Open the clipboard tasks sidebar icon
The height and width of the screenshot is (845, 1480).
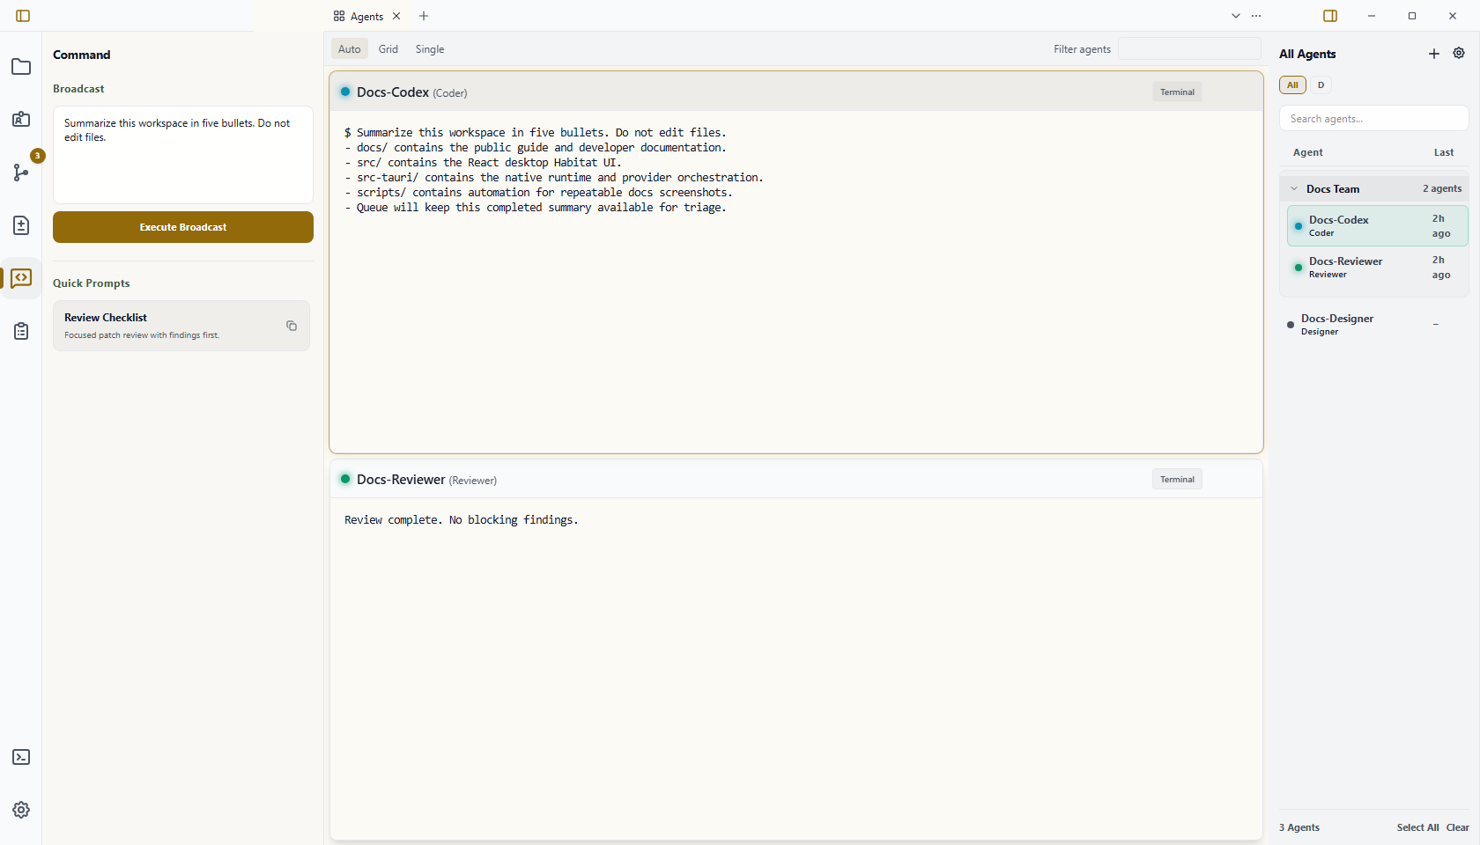tap(21, 331)
